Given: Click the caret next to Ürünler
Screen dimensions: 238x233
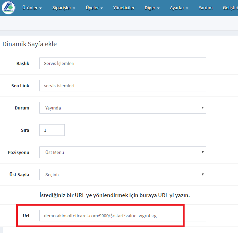Looking at the screenshot, I should click(x=40, y=8).
